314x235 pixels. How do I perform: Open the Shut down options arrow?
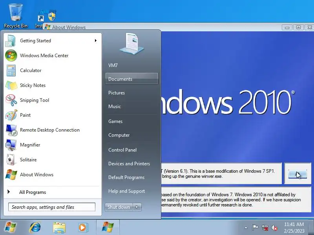137,207
